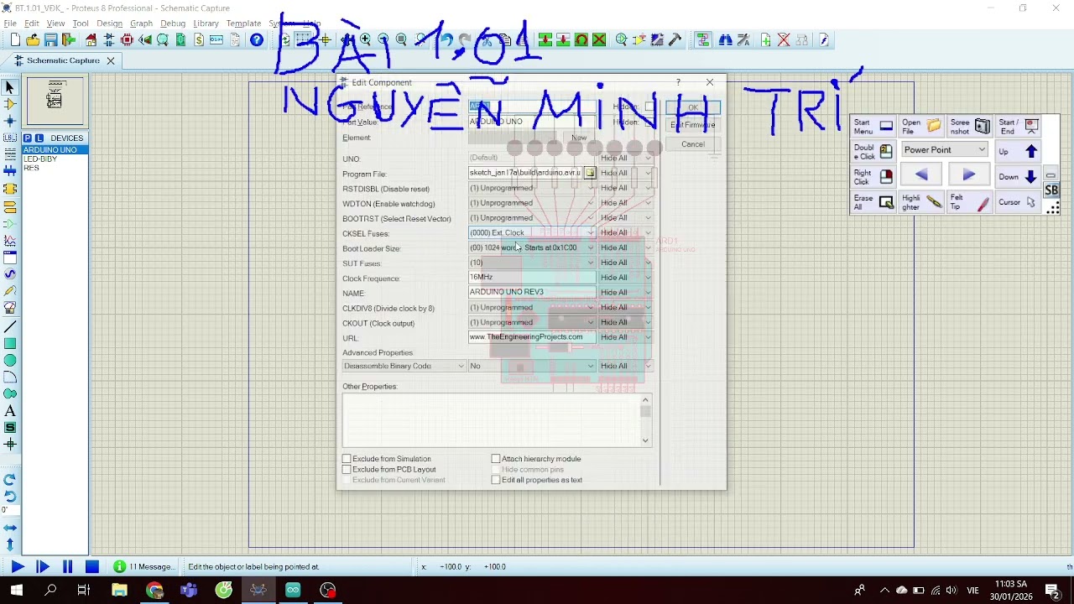The height and width of the screenshot is (604, 1074).
Task: Select the Terminals mode tool
Action: point(10,206)
